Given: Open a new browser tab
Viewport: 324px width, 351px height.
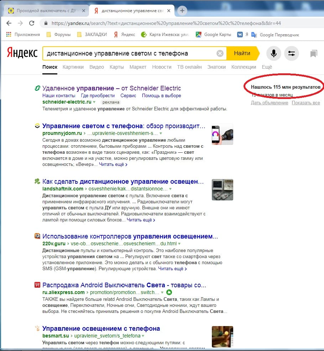Looking at the screenshot, I should click(x=182, y=11).
